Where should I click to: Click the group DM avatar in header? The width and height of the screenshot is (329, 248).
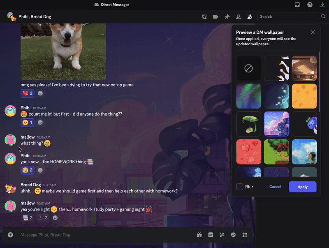pyautogui.click(x=12, y=16)
